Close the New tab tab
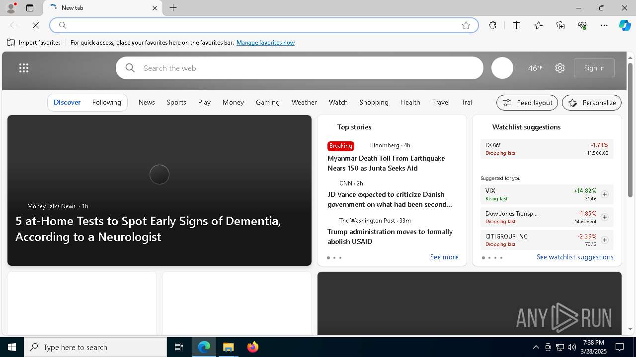The width and height of the screenshot is (636, 357). pyautogui.click(x=155, y=8)
